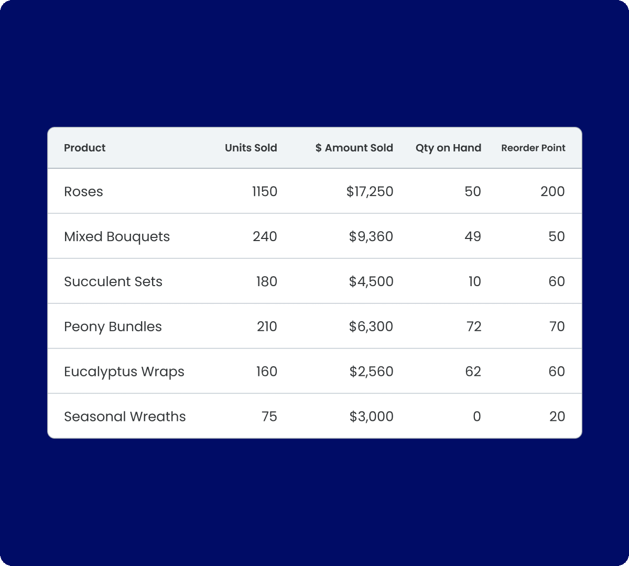
Task: Click Succulent Sets quantity on hand 10
Action: (474, 281)
